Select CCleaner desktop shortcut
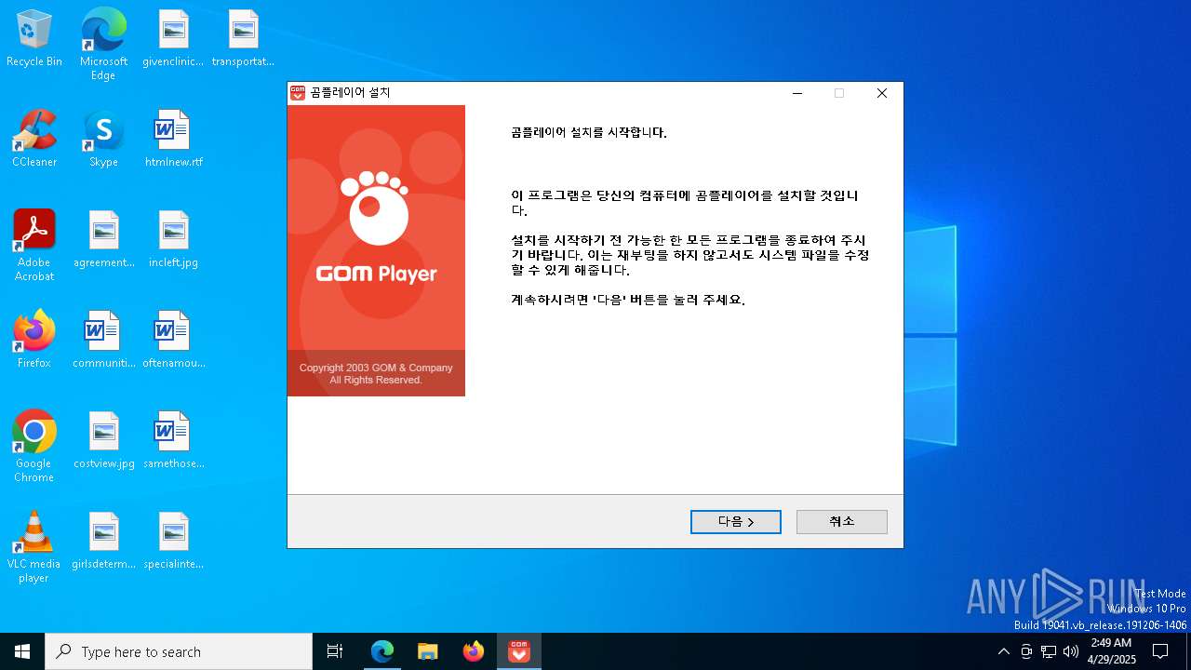This screenshot has width=1191, height=670. (34, 140)
